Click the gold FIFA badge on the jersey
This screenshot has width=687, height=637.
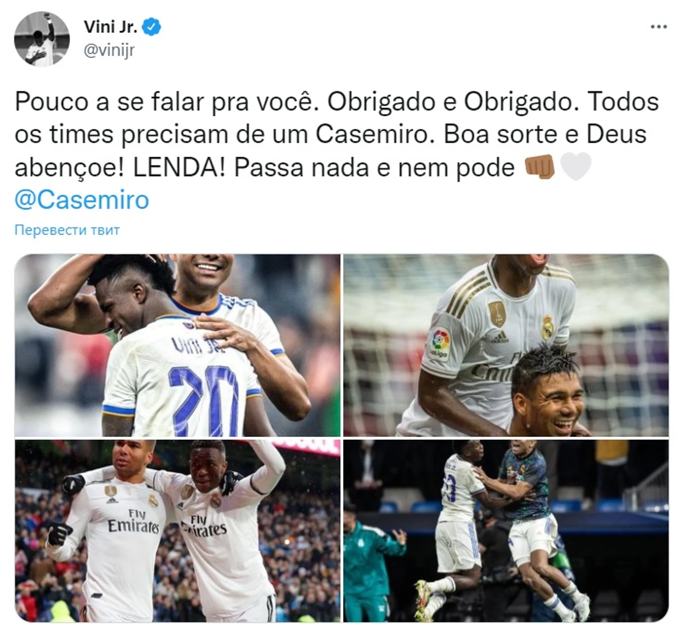pyautogui.click(x=497, y=313)
